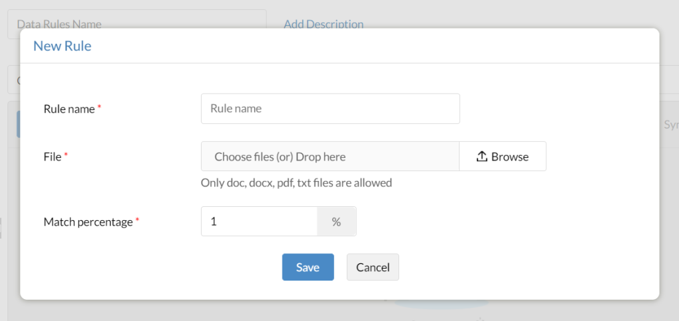Image resolution: width=679 pixels, height=321 pixels.
Task: Click the partially hidden Syn text at right
Action: [x=670, y=125]
